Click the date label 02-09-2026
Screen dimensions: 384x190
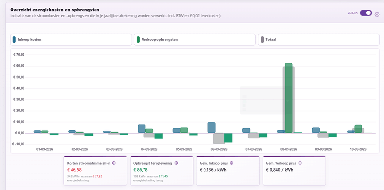pyautogui.click(x=80, y=149)
